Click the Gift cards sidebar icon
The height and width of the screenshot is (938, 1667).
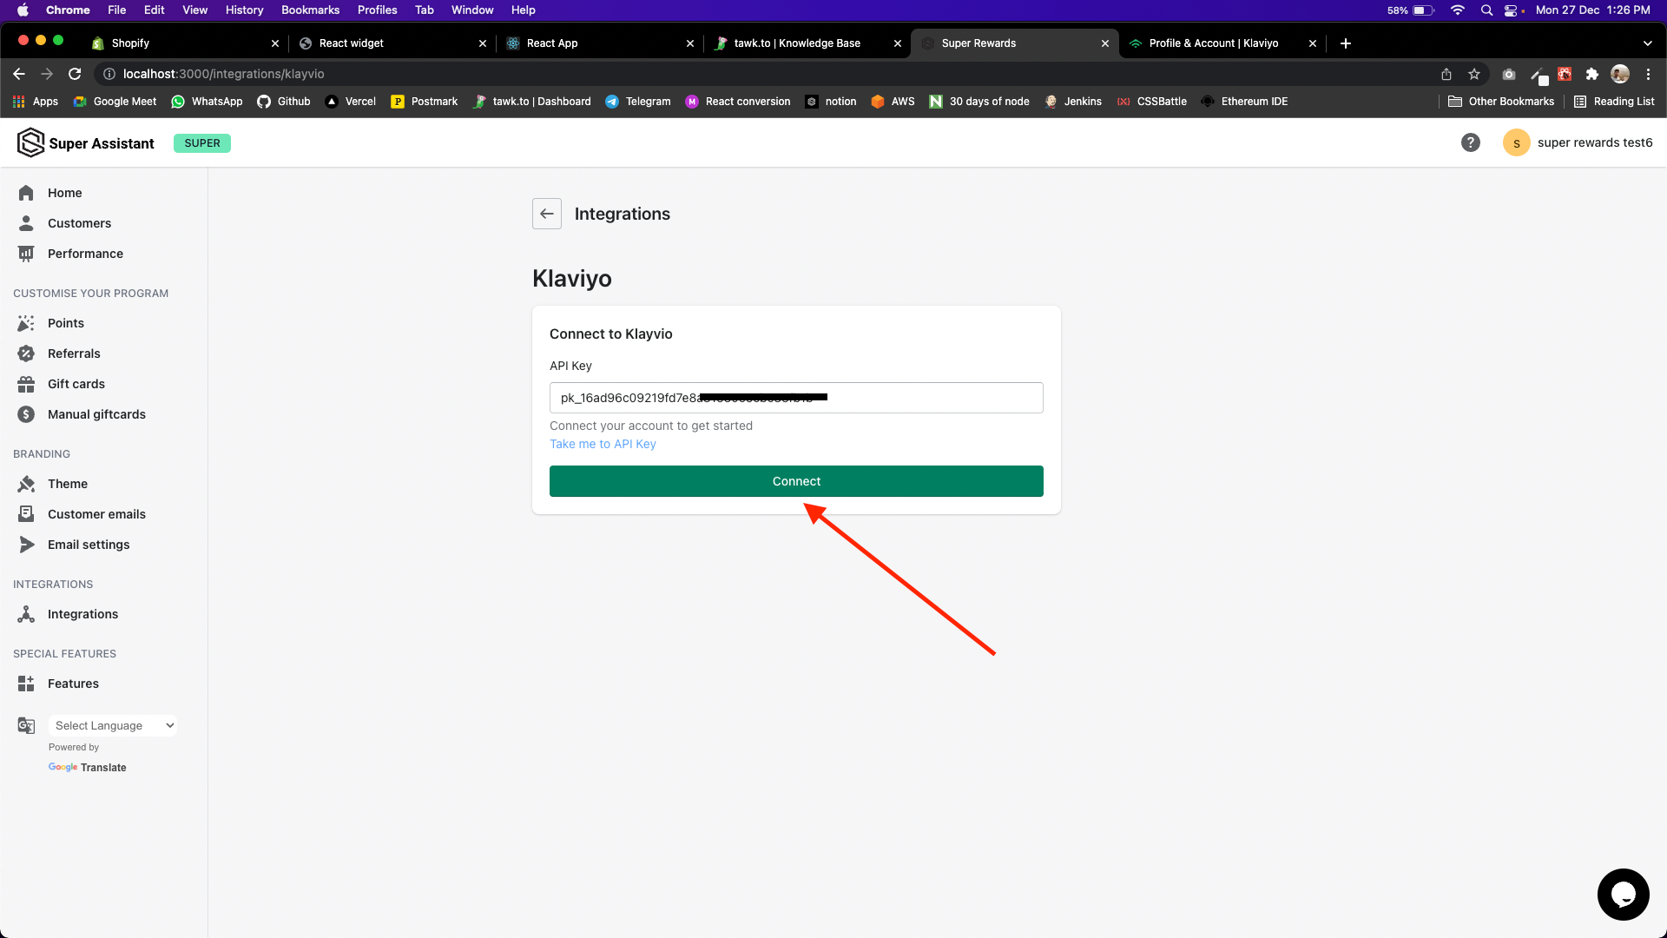[26, 384]
